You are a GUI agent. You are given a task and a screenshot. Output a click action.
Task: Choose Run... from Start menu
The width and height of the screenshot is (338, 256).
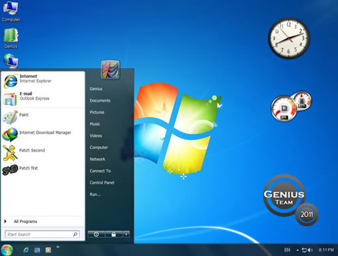(95, 194)
